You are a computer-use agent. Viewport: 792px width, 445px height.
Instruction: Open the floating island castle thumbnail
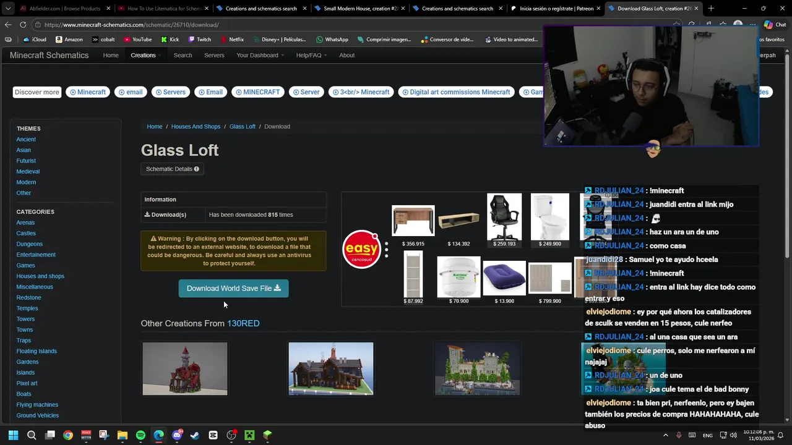[477, 368]
